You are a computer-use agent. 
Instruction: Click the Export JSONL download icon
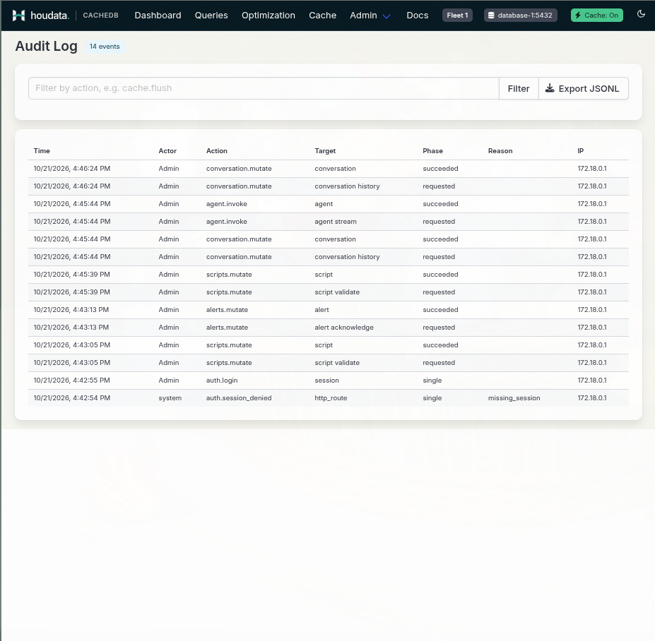tap(550, 88)
